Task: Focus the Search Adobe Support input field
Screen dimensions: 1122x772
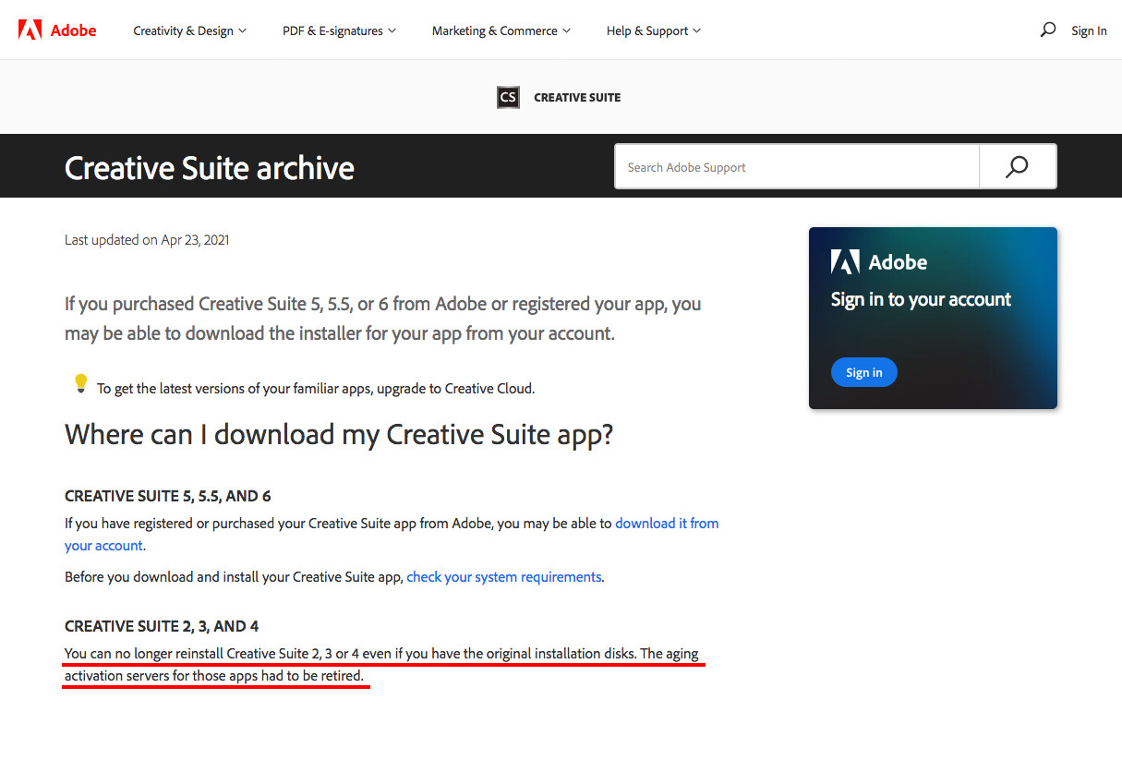Action: click(796, 167)
